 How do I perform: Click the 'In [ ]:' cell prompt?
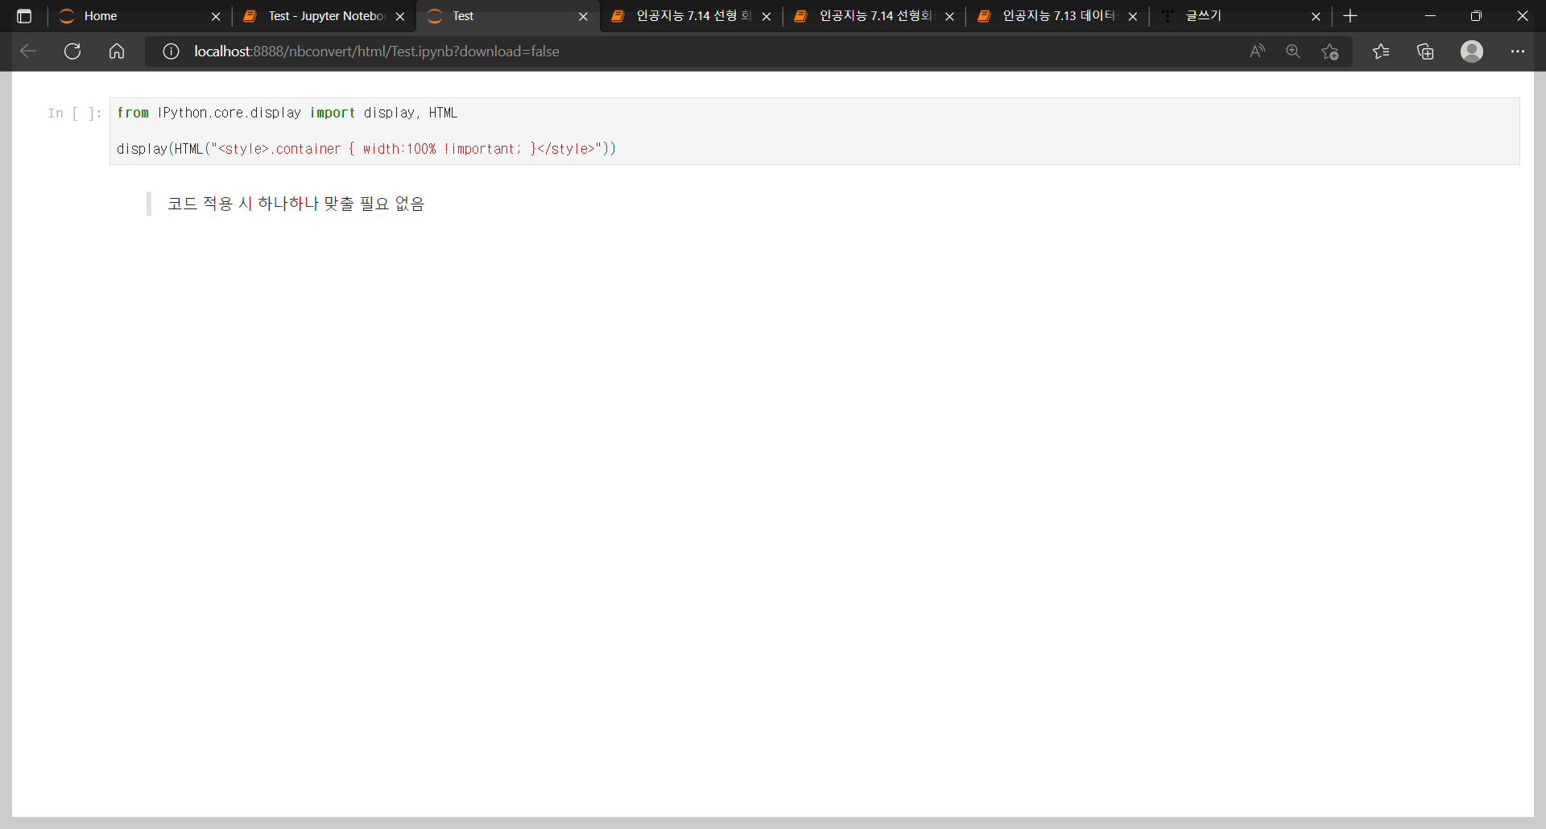(x=75, y=113)
